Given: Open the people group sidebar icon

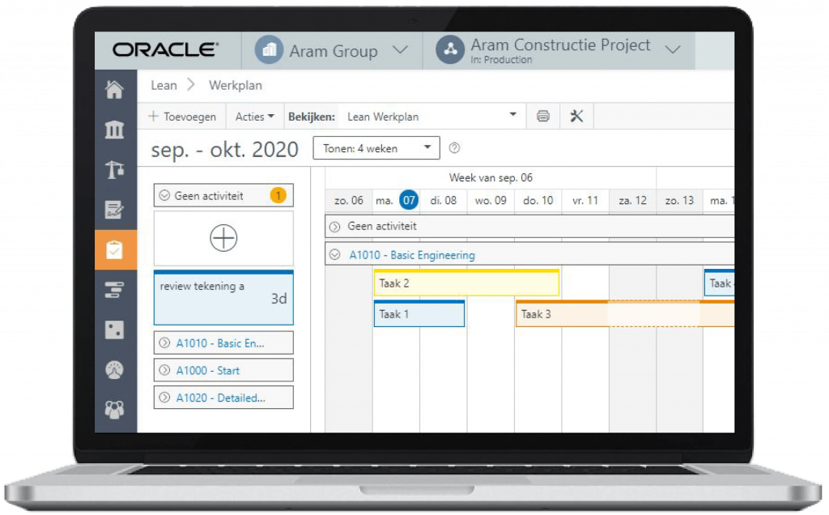Looking at the screenshot, I should (x=115, y=409).
